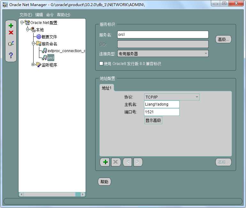Select the orcl tree item
Screen dimensions: 246x208
click(x=51, y=58)
